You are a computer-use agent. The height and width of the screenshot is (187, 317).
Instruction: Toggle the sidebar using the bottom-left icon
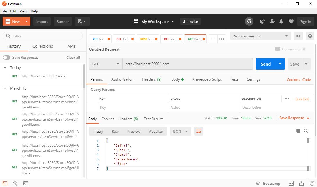click(4, 183)
